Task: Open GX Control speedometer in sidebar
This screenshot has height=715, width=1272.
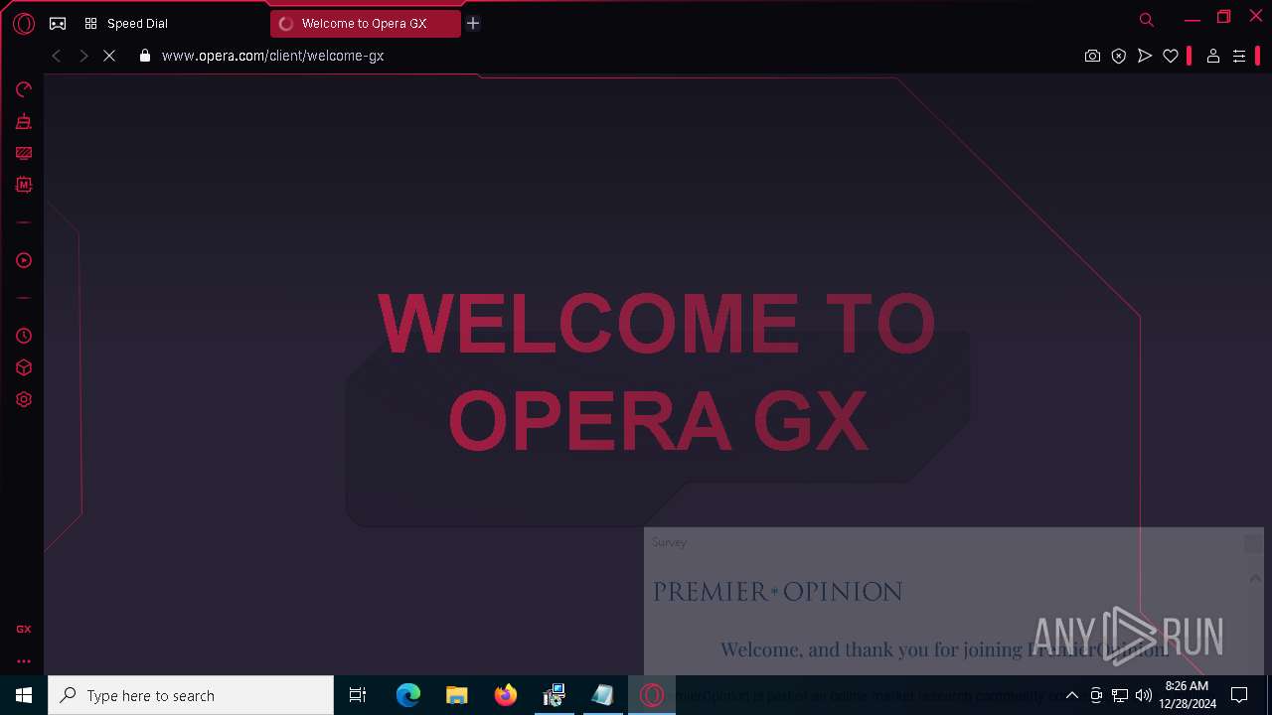Action: [24, 89]
